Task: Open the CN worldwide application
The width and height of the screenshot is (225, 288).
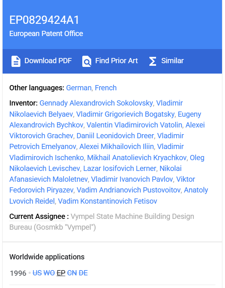Action: click(x=72, y=273)
